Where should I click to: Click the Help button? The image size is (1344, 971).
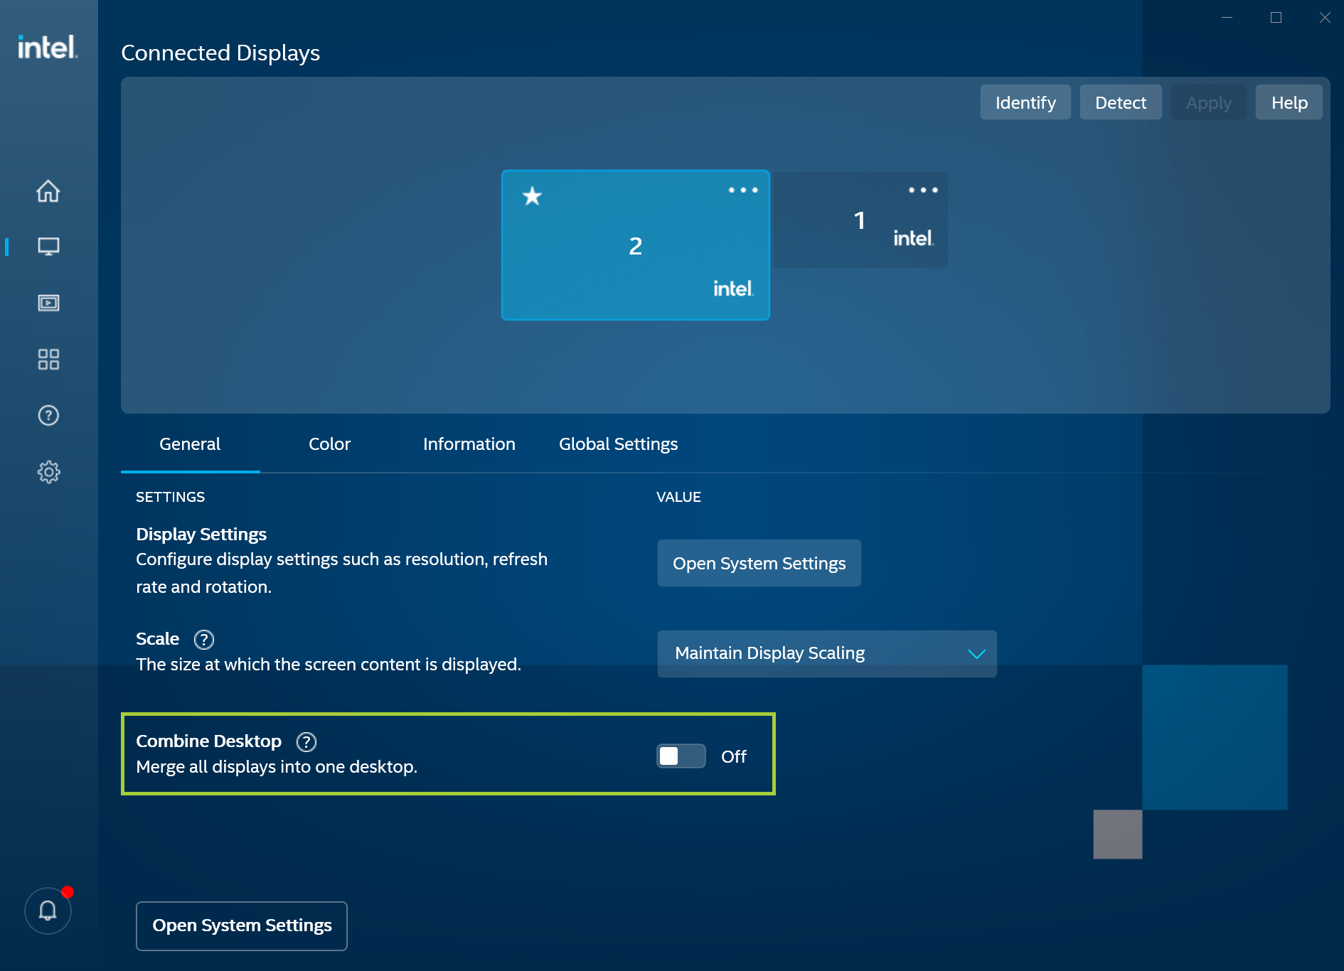point(1289,102)
